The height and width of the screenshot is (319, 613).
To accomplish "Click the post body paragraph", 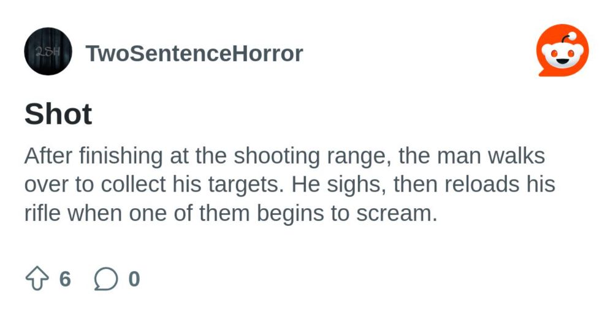I will coord(290,185).
